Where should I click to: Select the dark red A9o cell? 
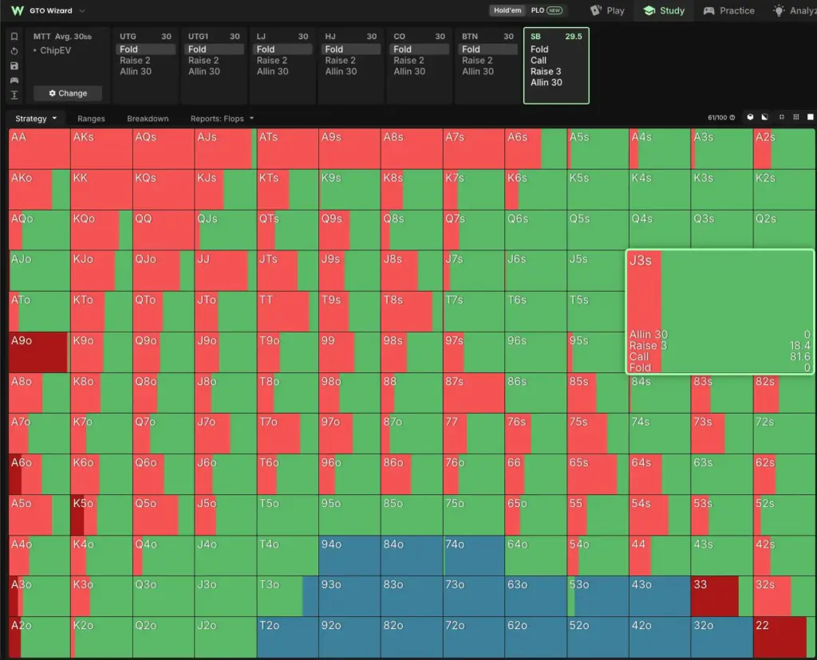pos(39,352)
